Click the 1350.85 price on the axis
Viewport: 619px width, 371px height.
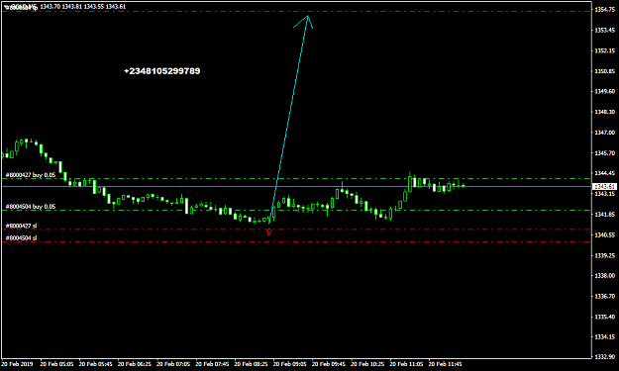pyautogui.click(x=605, y=71)
